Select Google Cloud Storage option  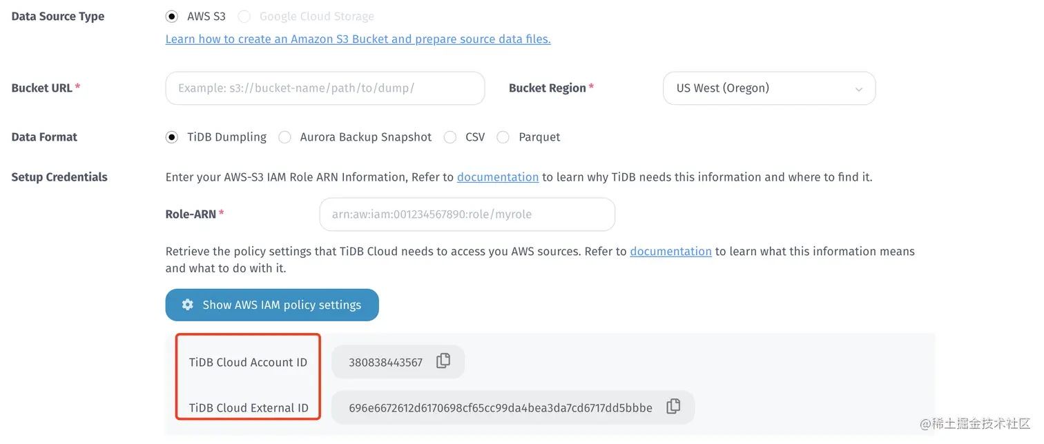pos(244,16)
